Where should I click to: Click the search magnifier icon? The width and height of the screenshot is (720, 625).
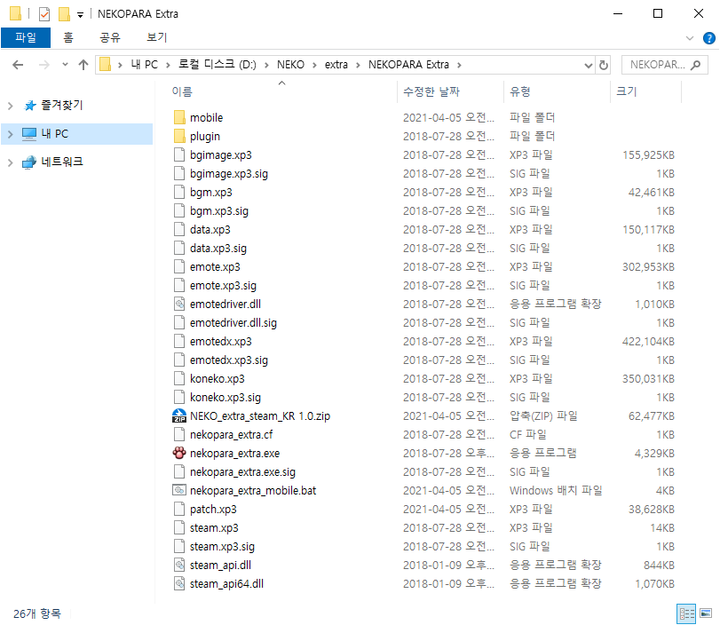point(696,65)
